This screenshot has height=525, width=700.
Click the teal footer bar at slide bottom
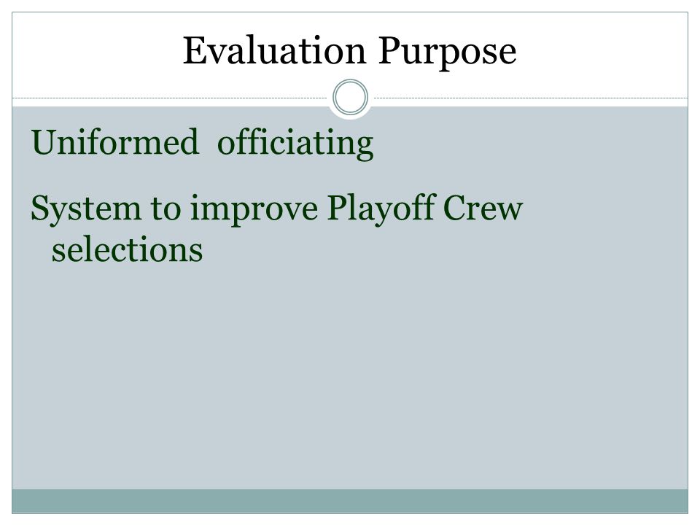(350, 501)
